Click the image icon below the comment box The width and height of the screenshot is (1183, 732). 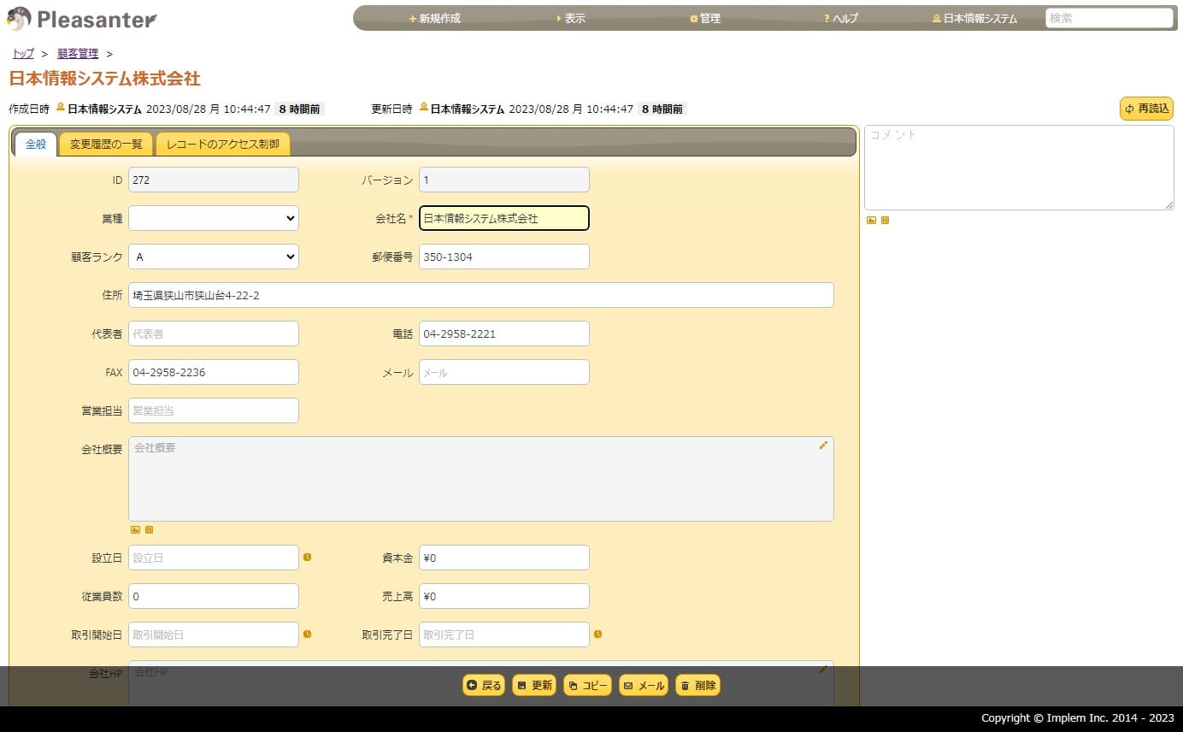pyautogui.click(x=871, y=221)
